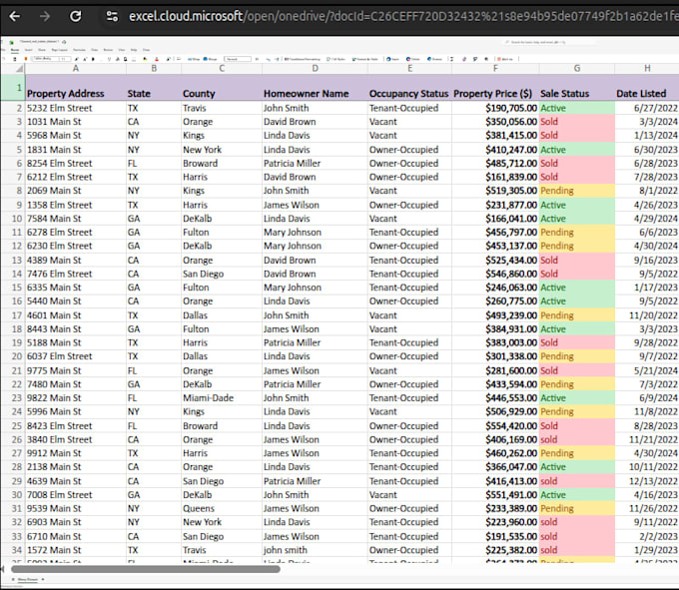Open Conditional Formatting menu
This screenshot has height=590, width=679.
tap(303, 59)
